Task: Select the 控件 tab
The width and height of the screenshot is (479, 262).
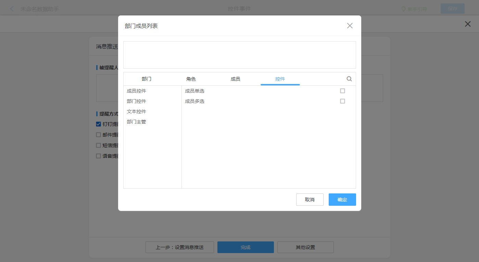Action: pyautogui.click(x=280, y=79)
